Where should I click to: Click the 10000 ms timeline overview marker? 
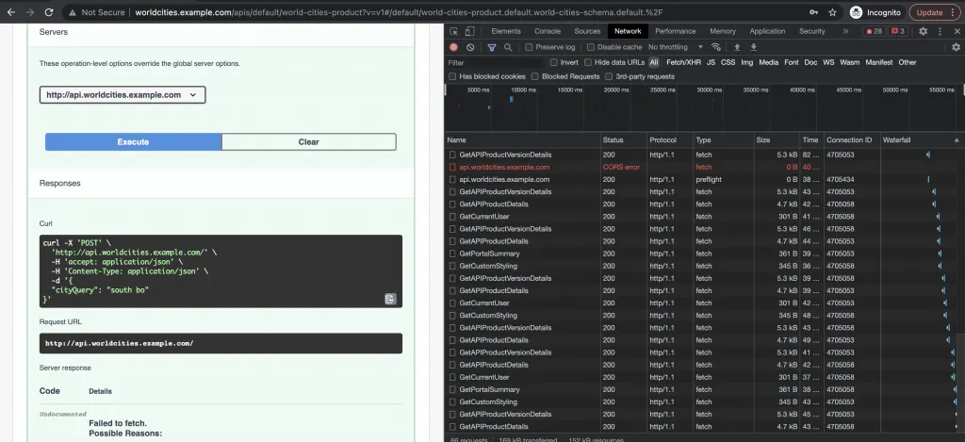(x=524, y=90)
